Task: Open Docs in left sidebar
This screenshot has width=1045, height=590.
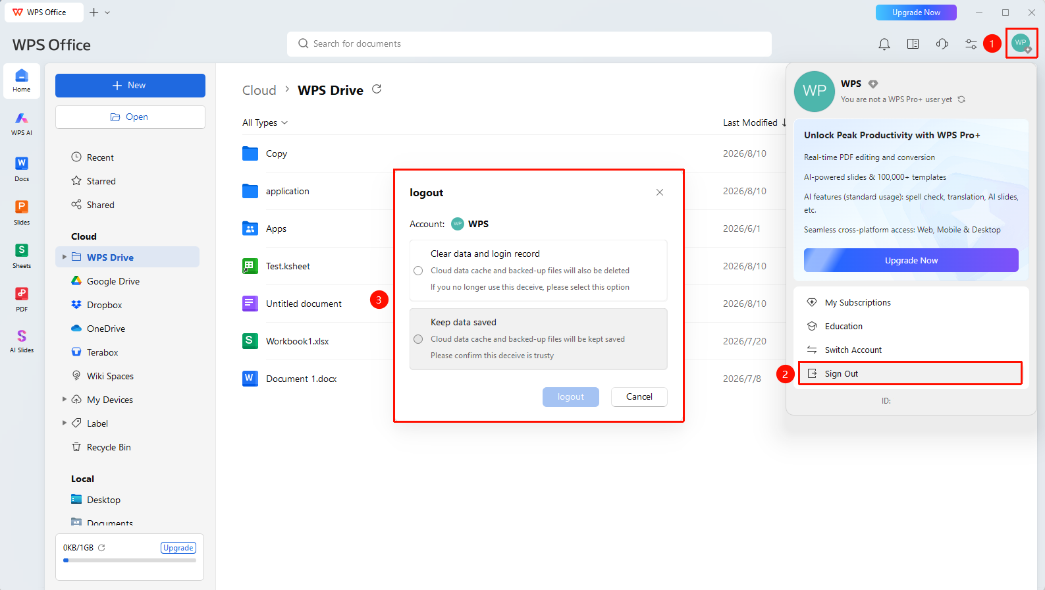Action: point(22,169)
